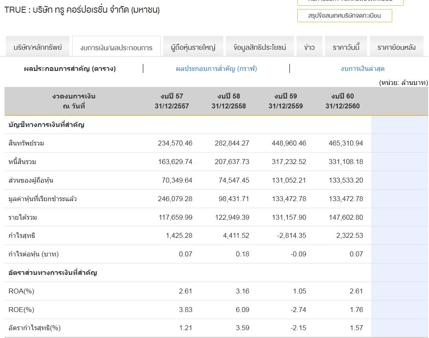The height and width of the screenshot is (338, 429).
Task: Click the (หน่วย: ล้านบาท) unit note
Action: pos(403,82)
